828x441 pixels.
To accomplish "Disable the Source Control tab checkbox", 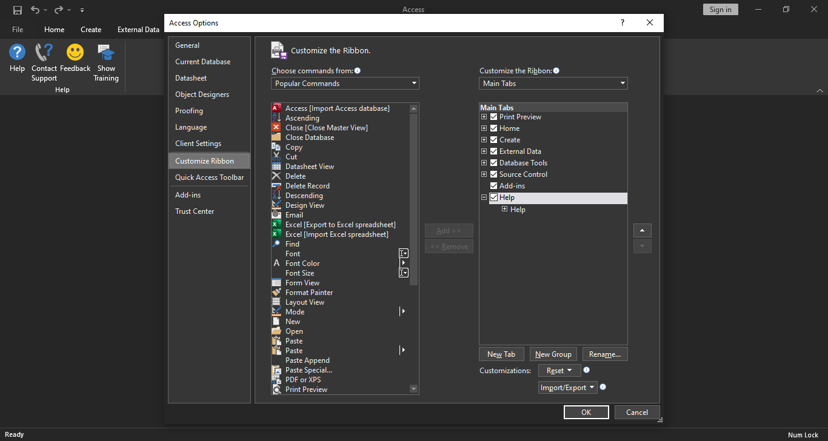I will point(493,174).
